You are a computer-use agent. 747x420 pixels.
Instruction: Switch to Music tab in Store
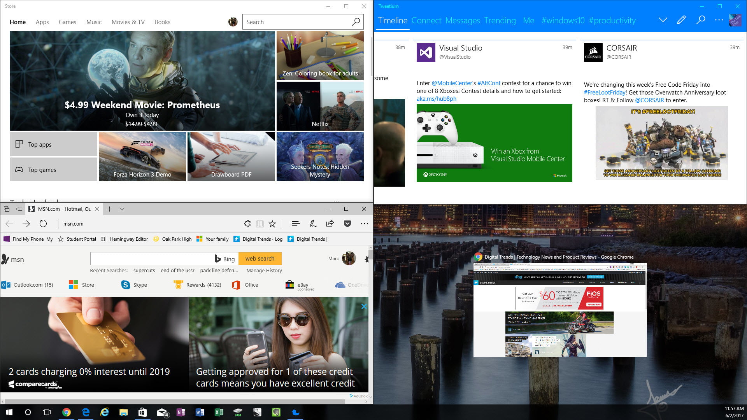click(94, 22)
